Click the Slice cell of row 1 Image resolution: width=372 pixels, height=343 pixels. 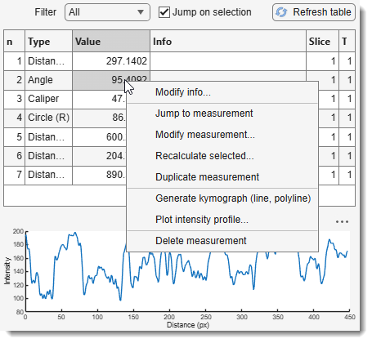click(323, 61)
